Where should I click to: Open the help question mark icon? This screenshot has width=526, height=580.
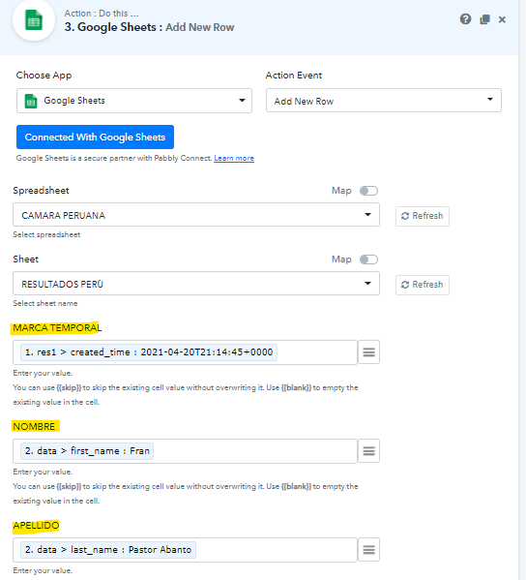[x=465, y=18]
